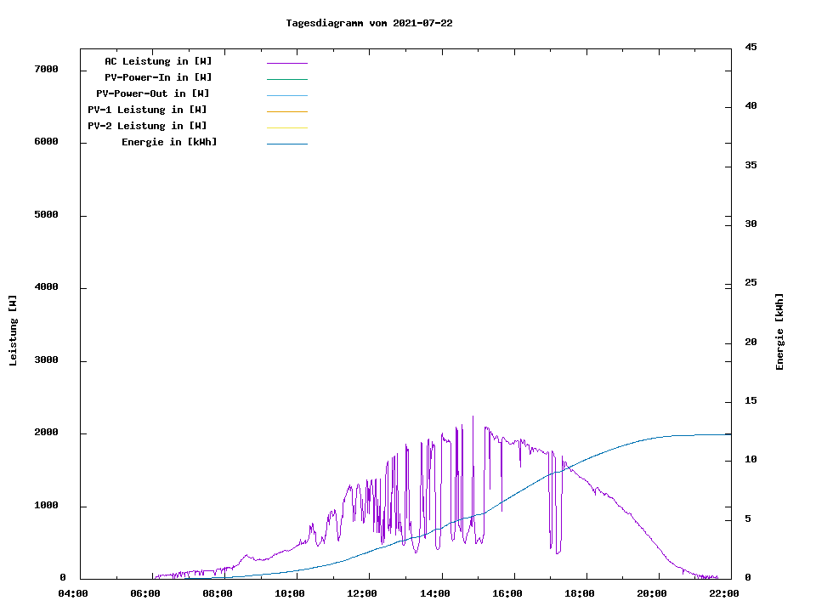816x612 pixels.
Task: Click the 'Energie [kWh]' right axis title
Action: (779, 331)
